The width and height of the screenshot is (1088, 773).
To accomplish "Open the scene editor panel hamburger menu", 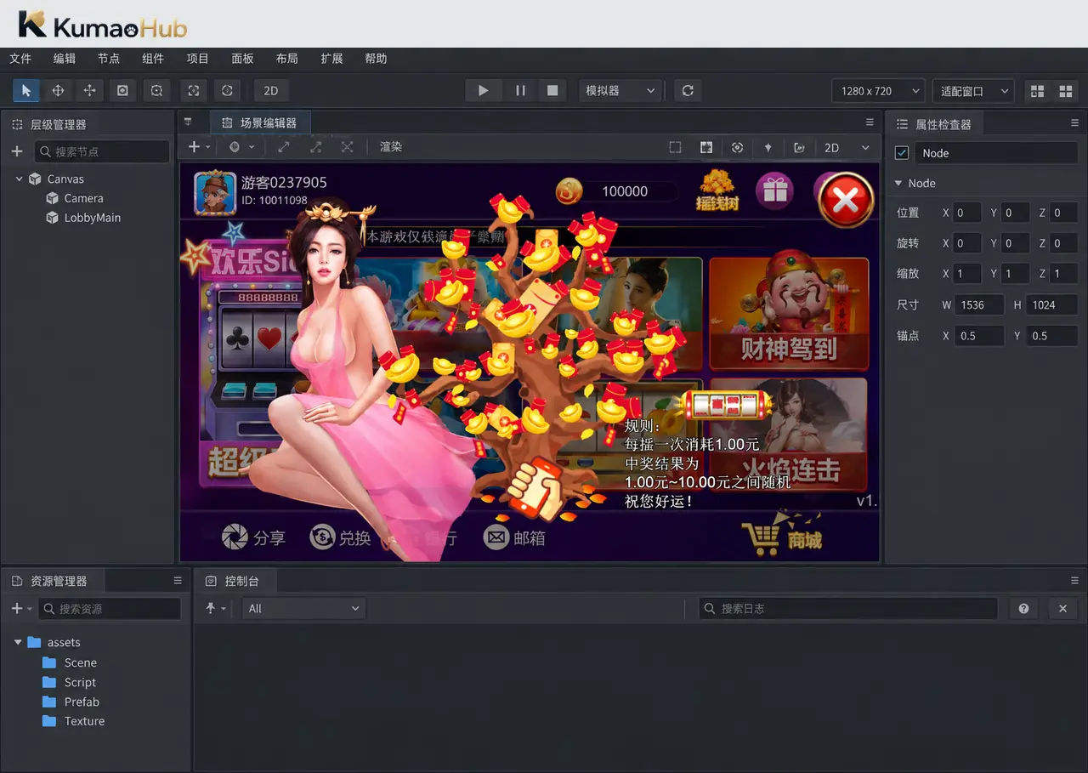I will (x=870, y=122).
